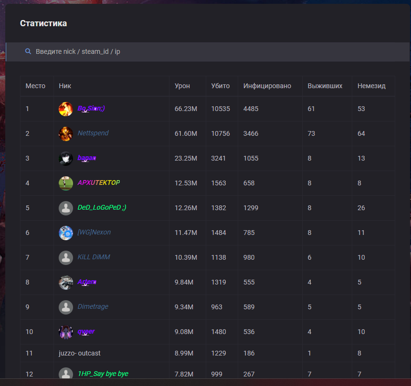Viewport: 411px width, 386px height.
Task: Open player APXUTEKTOP's nickname link
Action: tap(99, 183)
